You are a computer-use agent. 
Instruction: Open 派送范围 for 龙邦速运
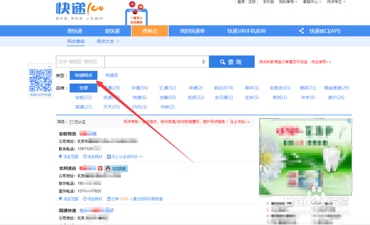coord(68,199)
